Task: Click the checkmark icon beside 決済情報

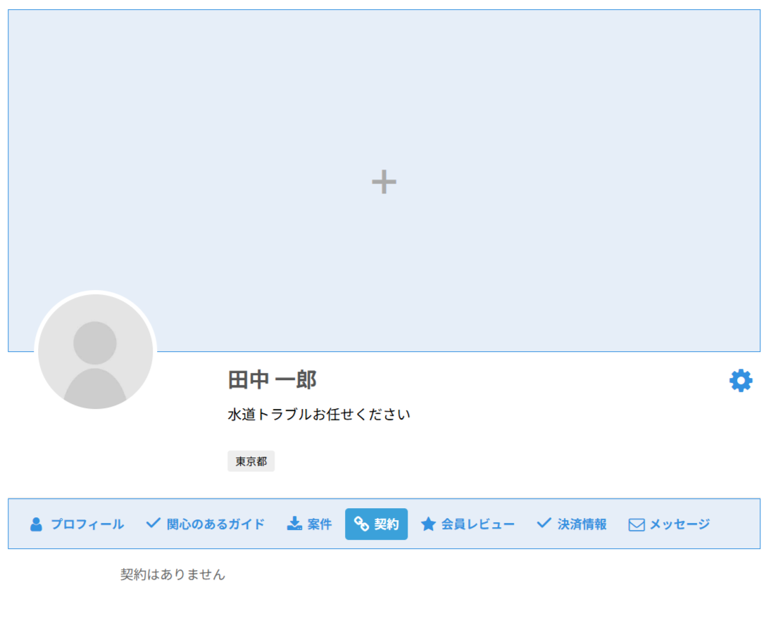Action: click(x=544, y=523)
